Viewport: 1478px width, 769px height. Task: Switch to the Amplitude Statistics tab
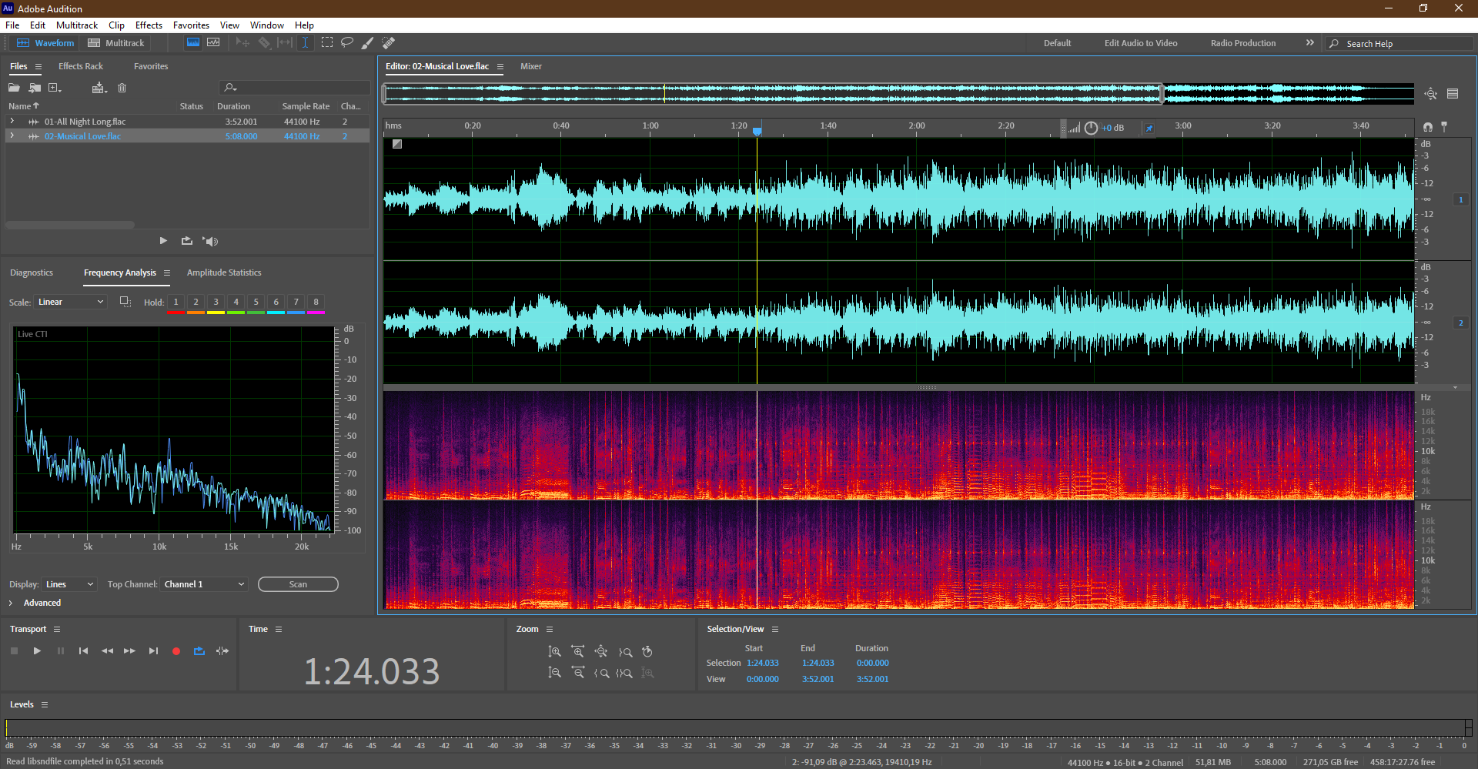point(224,272)
